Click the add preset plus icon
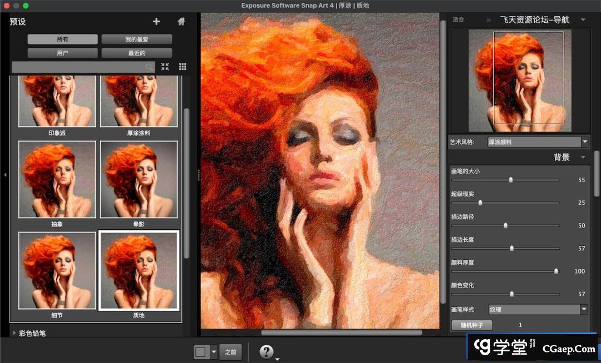The image size is (601, 363). tap(156, 22)
